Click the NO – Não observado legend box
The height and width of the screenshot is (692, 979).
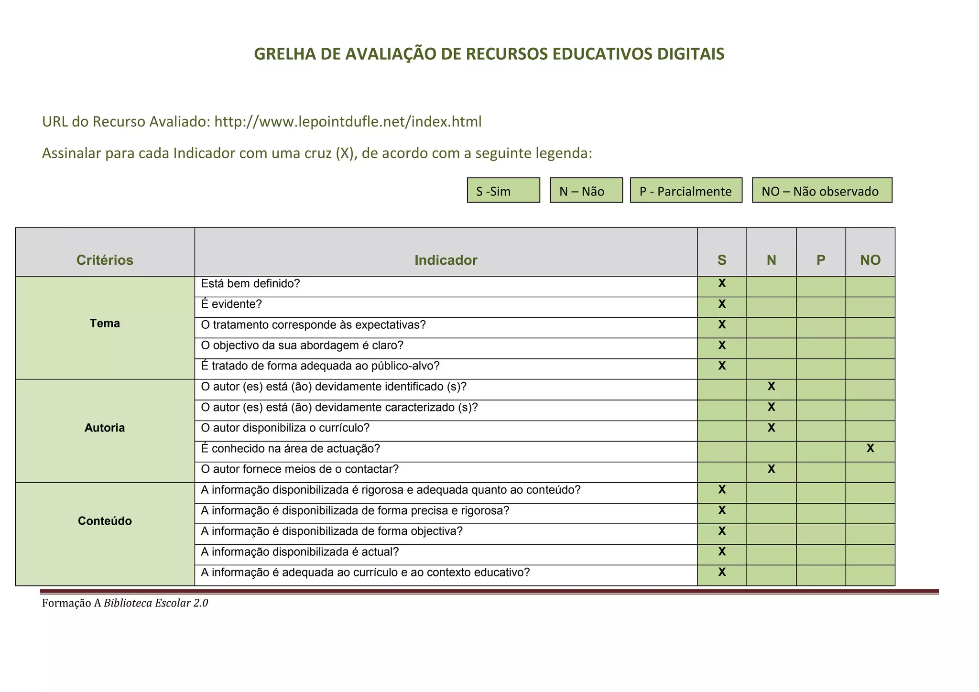pyautogui.click(x=822, y=191)
